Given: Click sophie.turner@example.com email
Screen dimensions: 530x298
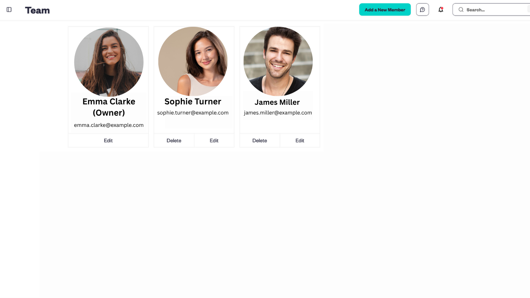Looking at the screenshot, I should (193, 113).
